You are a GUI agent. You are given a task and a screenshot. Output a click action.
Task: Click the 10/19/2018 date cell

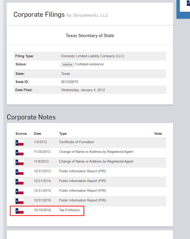click(42, 210)
